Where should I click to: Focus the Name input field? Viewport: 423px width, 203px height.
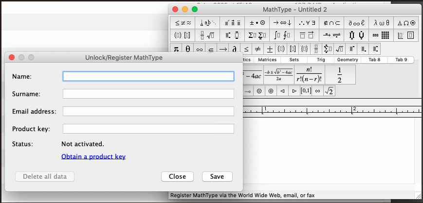click(148, 76)
